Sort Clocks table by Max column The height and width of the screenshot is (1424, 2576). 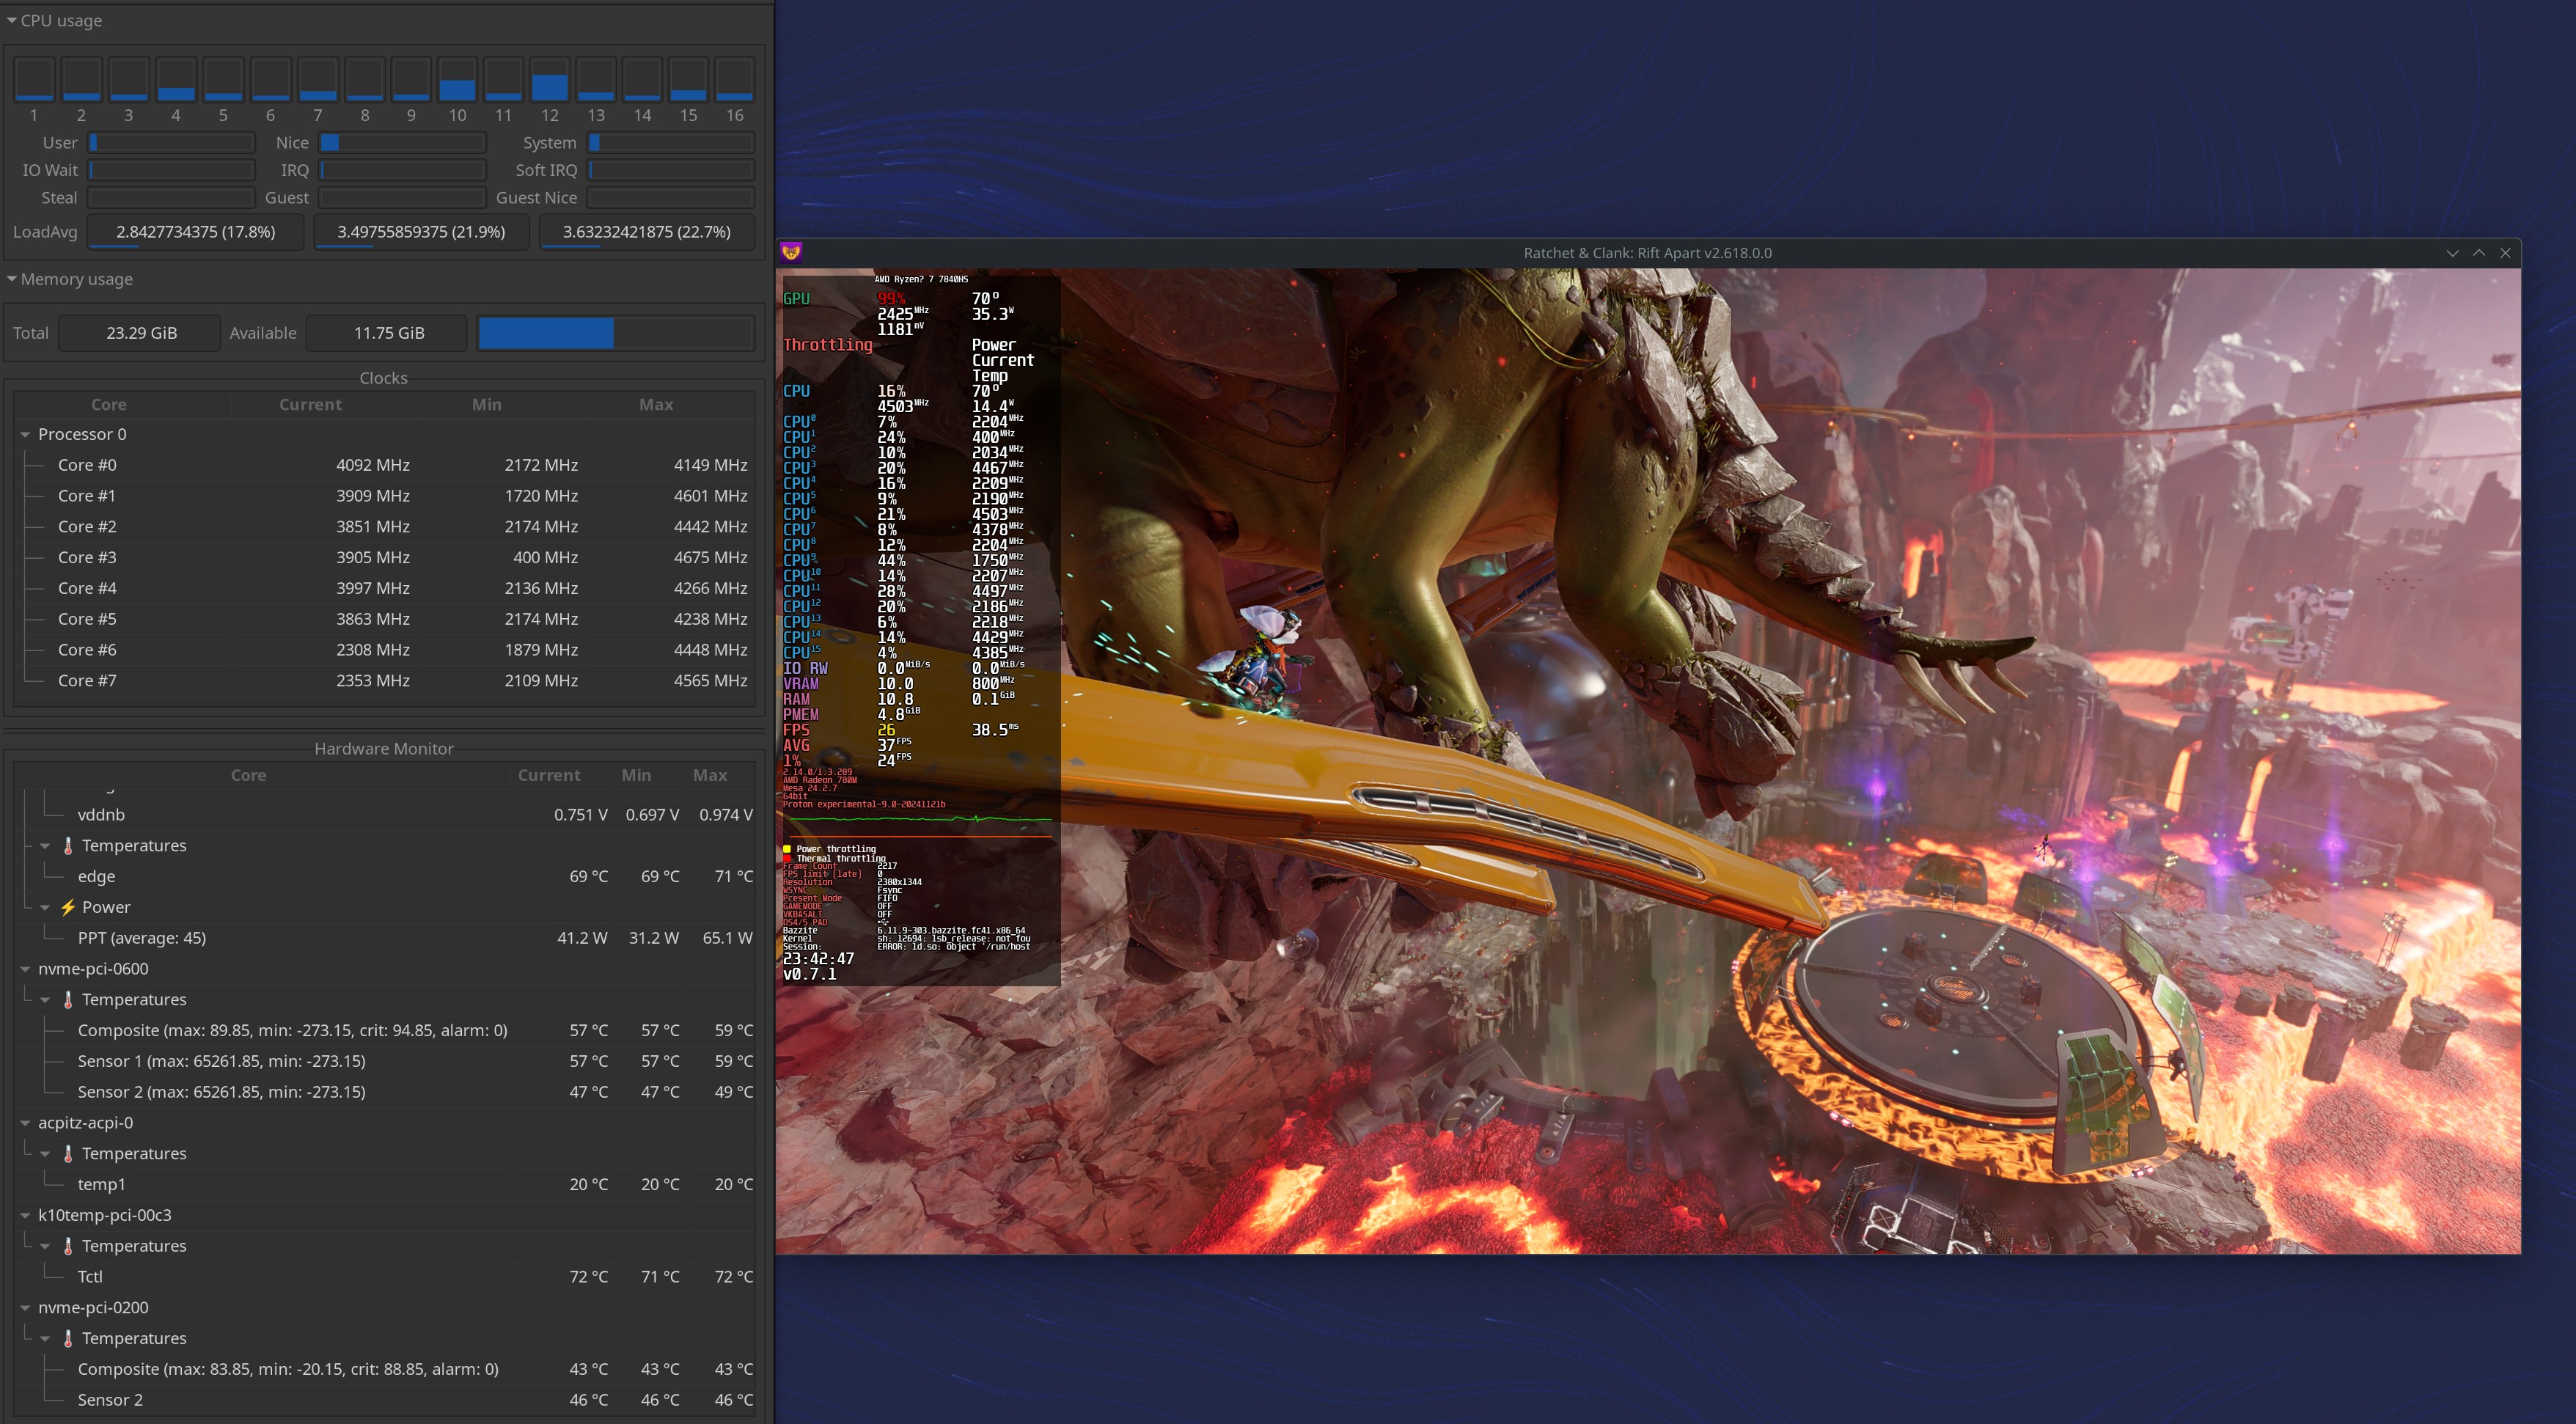point(655,404)
